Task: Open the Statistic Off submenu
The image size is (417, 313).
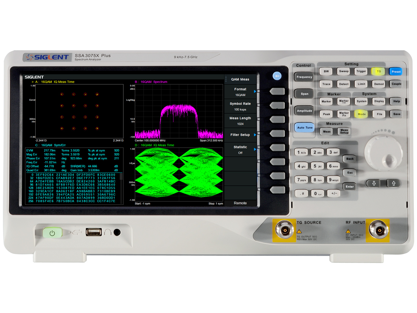Action: 240,150
